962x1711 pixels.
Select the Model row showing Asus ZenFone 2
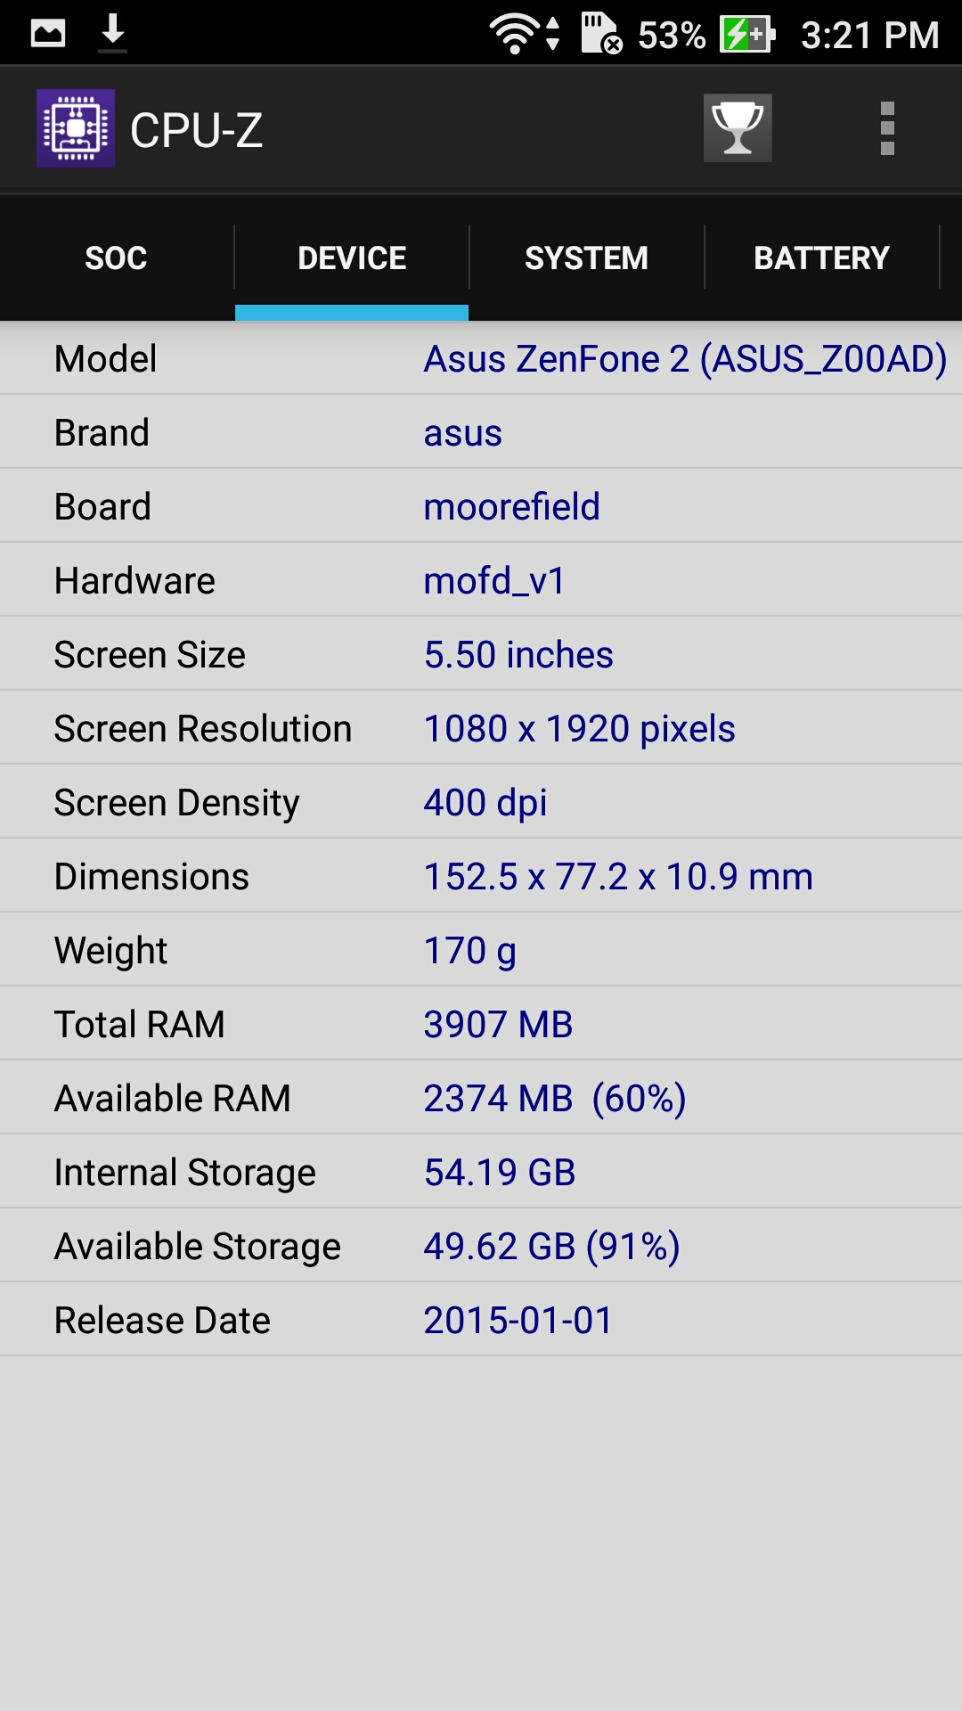(x=481, y=359)
